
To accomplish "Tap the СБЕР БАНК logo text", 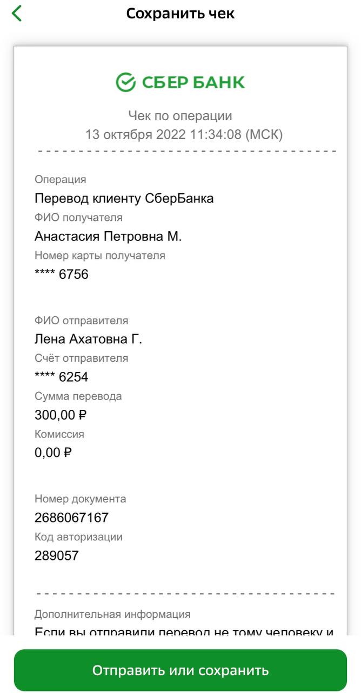I will point(193,82).
